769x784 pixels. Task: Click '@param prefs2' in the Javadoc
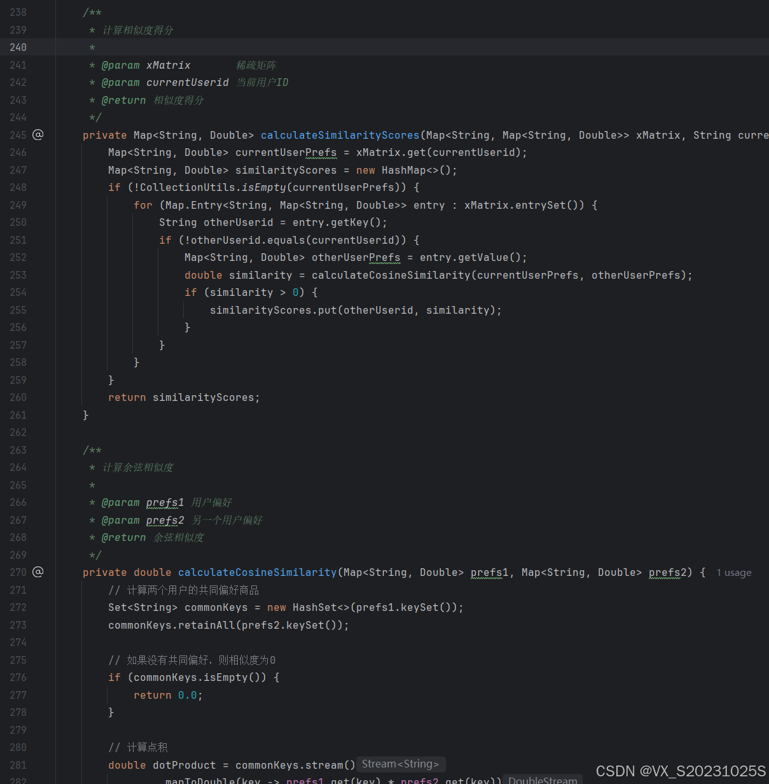[142, 520]
